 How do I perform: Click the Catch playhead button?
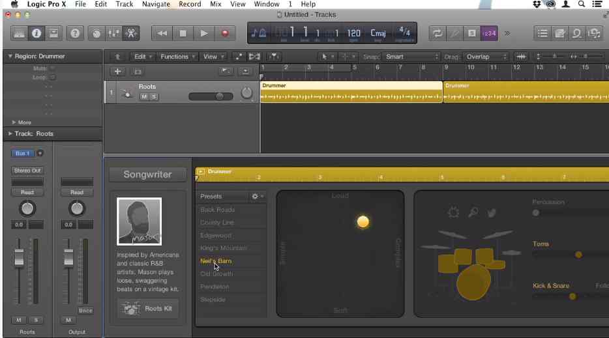coord(274,57)
